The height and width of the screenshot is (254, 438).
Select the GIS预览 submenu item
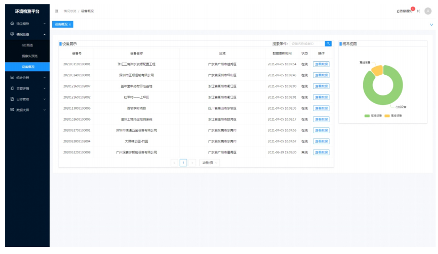pyautogui.click(x=27, y=45)
